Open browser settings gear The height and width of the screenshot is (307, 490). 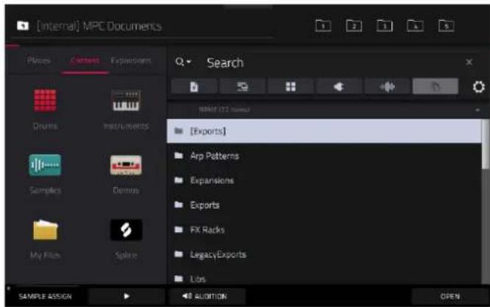point(478,87)
